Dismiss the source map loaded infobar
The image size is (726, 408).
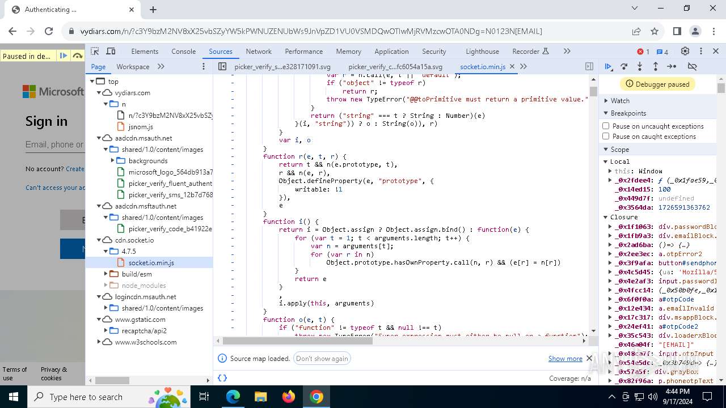589,358
